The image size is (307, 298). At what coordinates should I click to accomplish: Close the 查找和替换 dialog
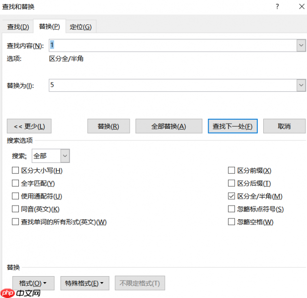(302, 6)
